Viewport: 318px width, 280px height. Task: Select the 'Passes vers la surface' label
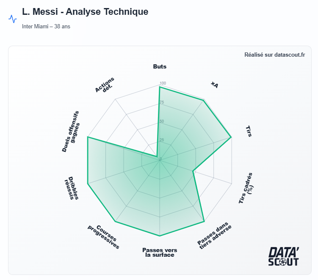(x=160, y=253)
